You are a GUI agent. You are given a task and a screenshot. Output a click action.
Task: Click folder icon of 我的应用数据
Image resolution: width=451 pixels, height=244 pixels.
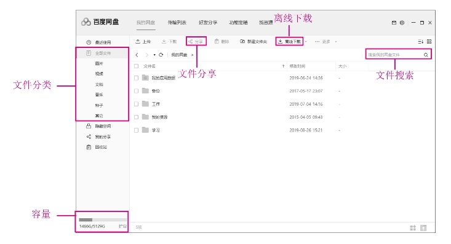click(x=146, y=77)
